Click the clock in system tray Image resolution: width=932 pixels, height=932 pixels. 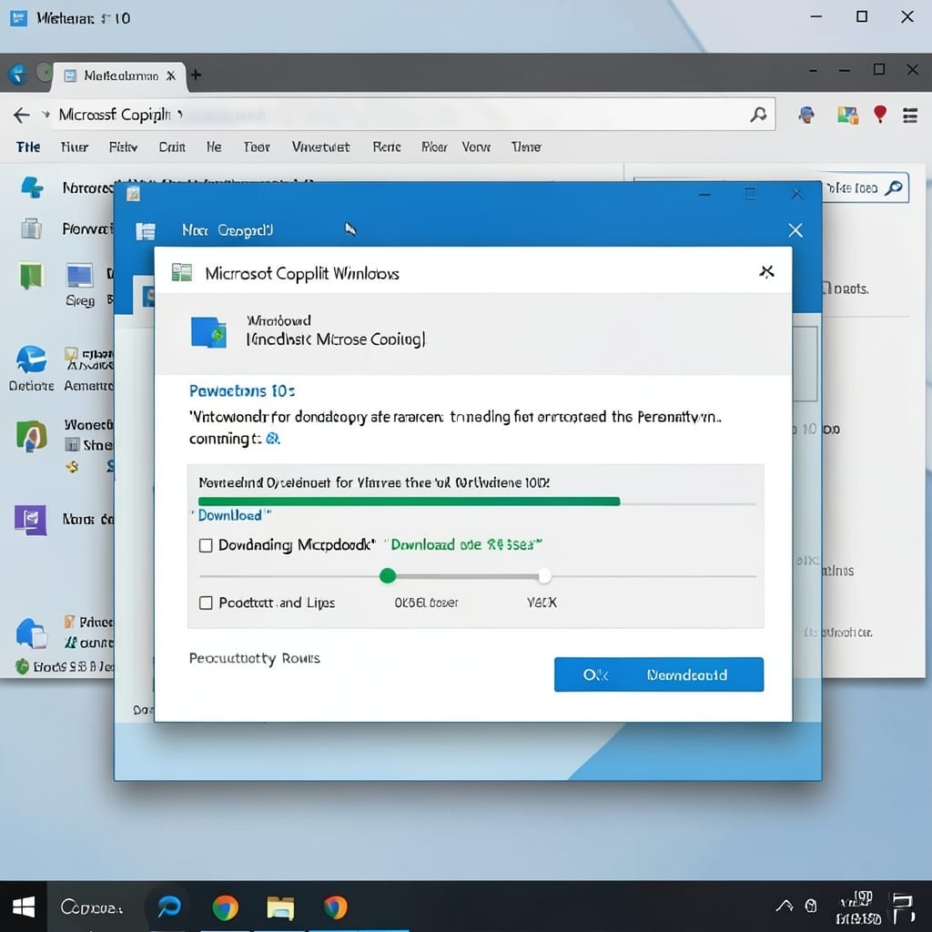(x=857, y=907)
